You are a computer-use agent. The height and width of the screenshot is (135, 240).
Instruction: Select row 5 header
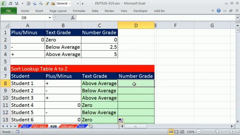click(x=5, y=61)
